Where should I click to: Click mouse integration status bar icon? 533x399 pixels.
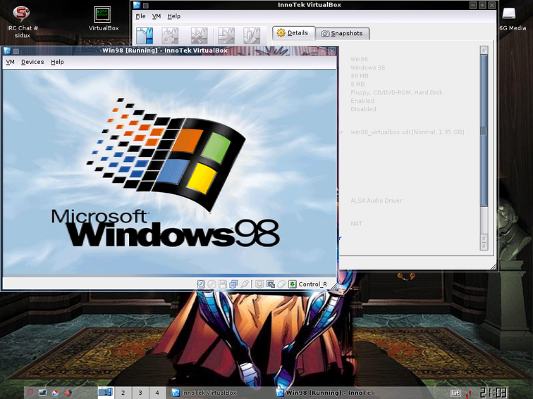281,284
